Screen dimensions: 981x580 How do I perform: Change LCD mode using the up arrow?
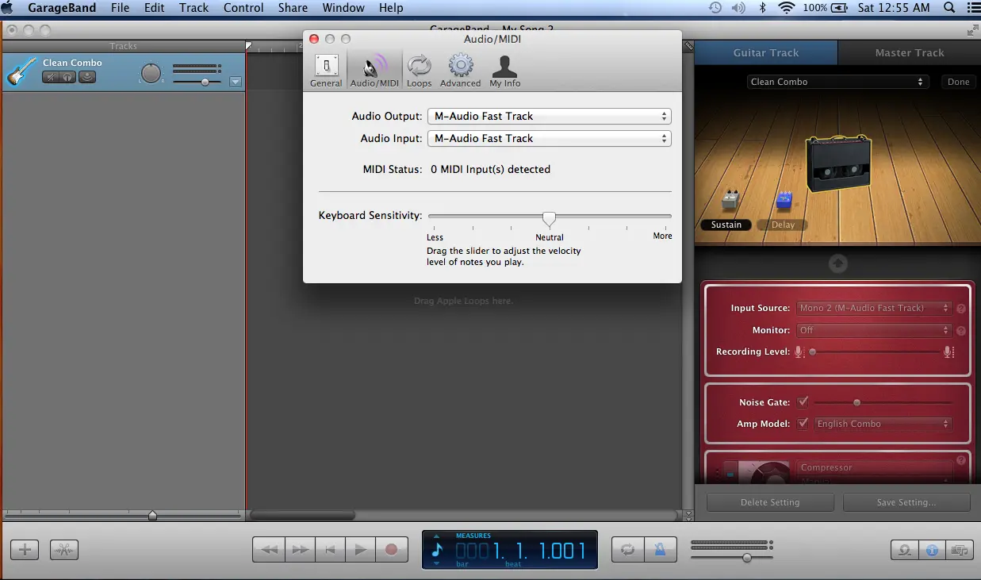(x=435, y=535)
